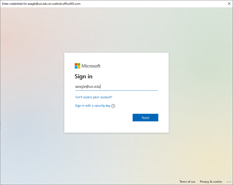Open the Can't access your account link
Image resolution: width=233 pixels, height=185 pixels.
pyautogui.click(x=94, y=97)
